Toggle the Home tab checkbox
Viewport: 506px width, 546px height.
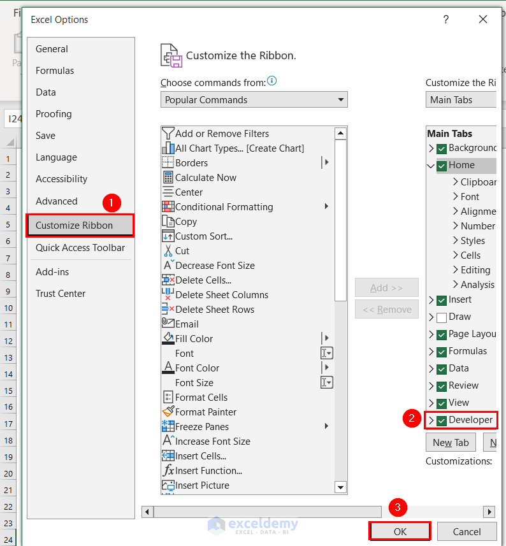pos(442,166)
